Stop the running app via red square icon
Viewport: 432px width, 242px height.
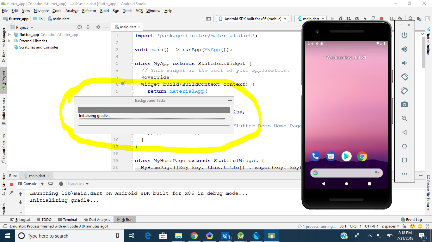(x=382, y=19)
